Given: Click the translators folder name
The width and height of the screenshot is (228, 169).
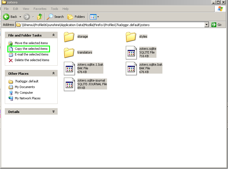Looking at the screenshot, I should [85, 52].
